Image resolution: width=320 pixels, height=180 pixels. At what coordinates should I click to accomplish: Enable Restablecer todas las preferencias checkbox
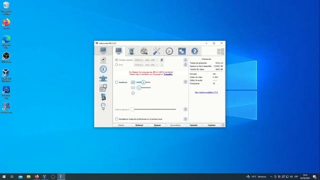(x=116, y=119)
